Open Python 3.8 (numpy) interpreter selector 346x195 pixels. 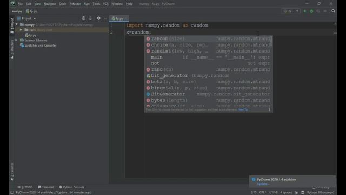321,193
